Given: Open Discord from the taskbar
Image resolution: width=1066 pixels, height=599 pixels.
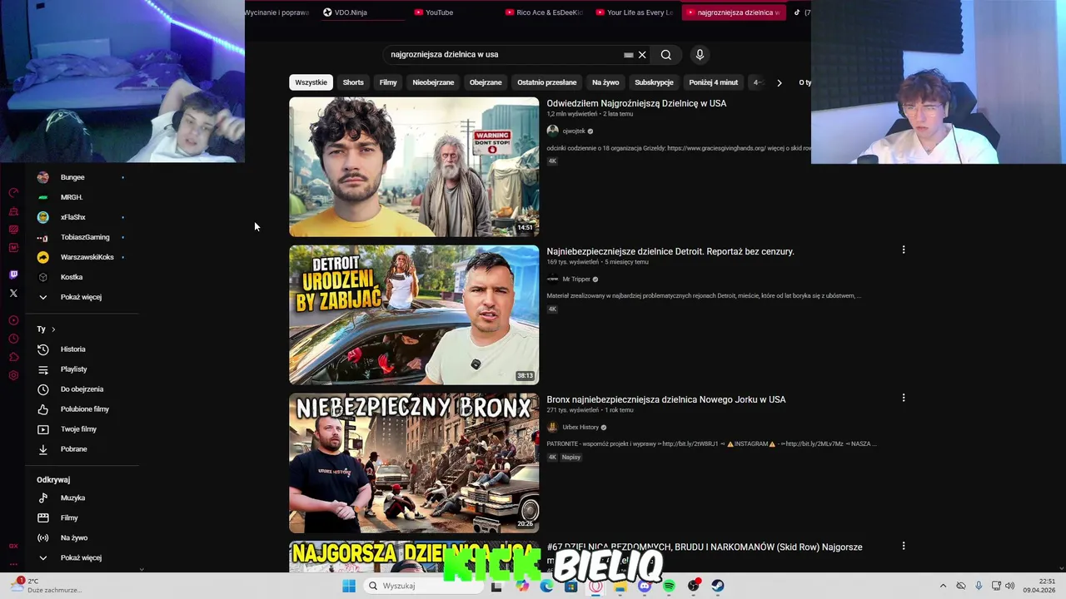Looking at the screenshot, I should pos(645,586).
